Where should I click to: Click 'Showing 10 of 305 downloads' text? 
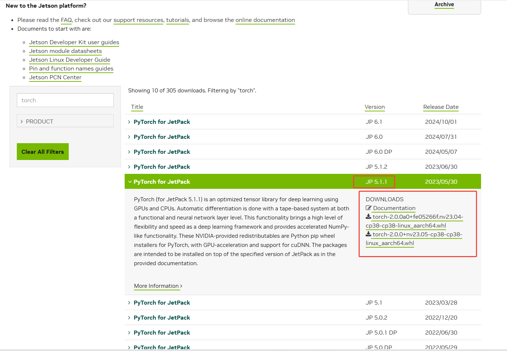point(167,91)
